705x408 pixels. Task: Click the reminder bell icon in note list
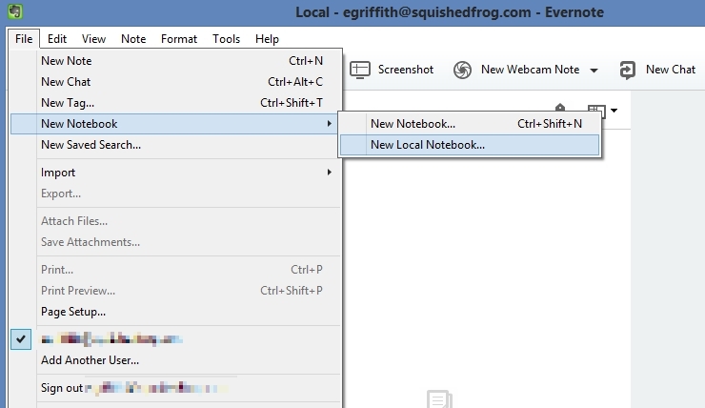pyautogui.click(x=560, y=108)
